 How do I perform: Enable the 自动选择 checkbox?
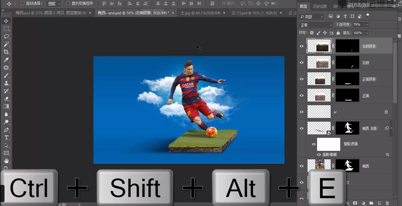[22, 3]
